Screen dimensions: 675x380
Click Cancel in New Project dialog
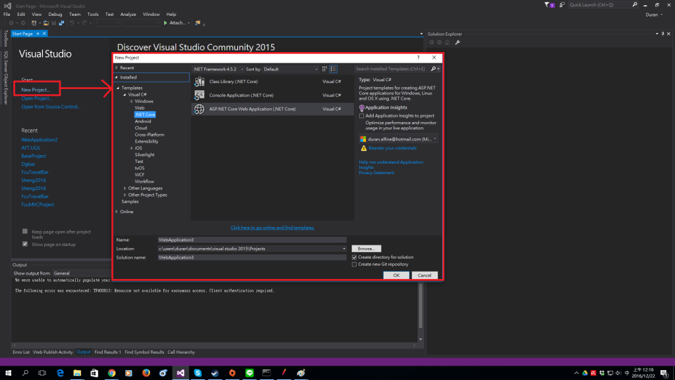pyautogui.click(x=425, y=275)
